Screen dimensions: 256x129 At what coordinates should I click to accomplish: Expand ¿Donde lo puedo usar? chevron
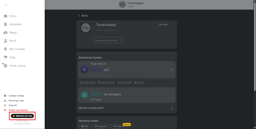pos(172,108)
